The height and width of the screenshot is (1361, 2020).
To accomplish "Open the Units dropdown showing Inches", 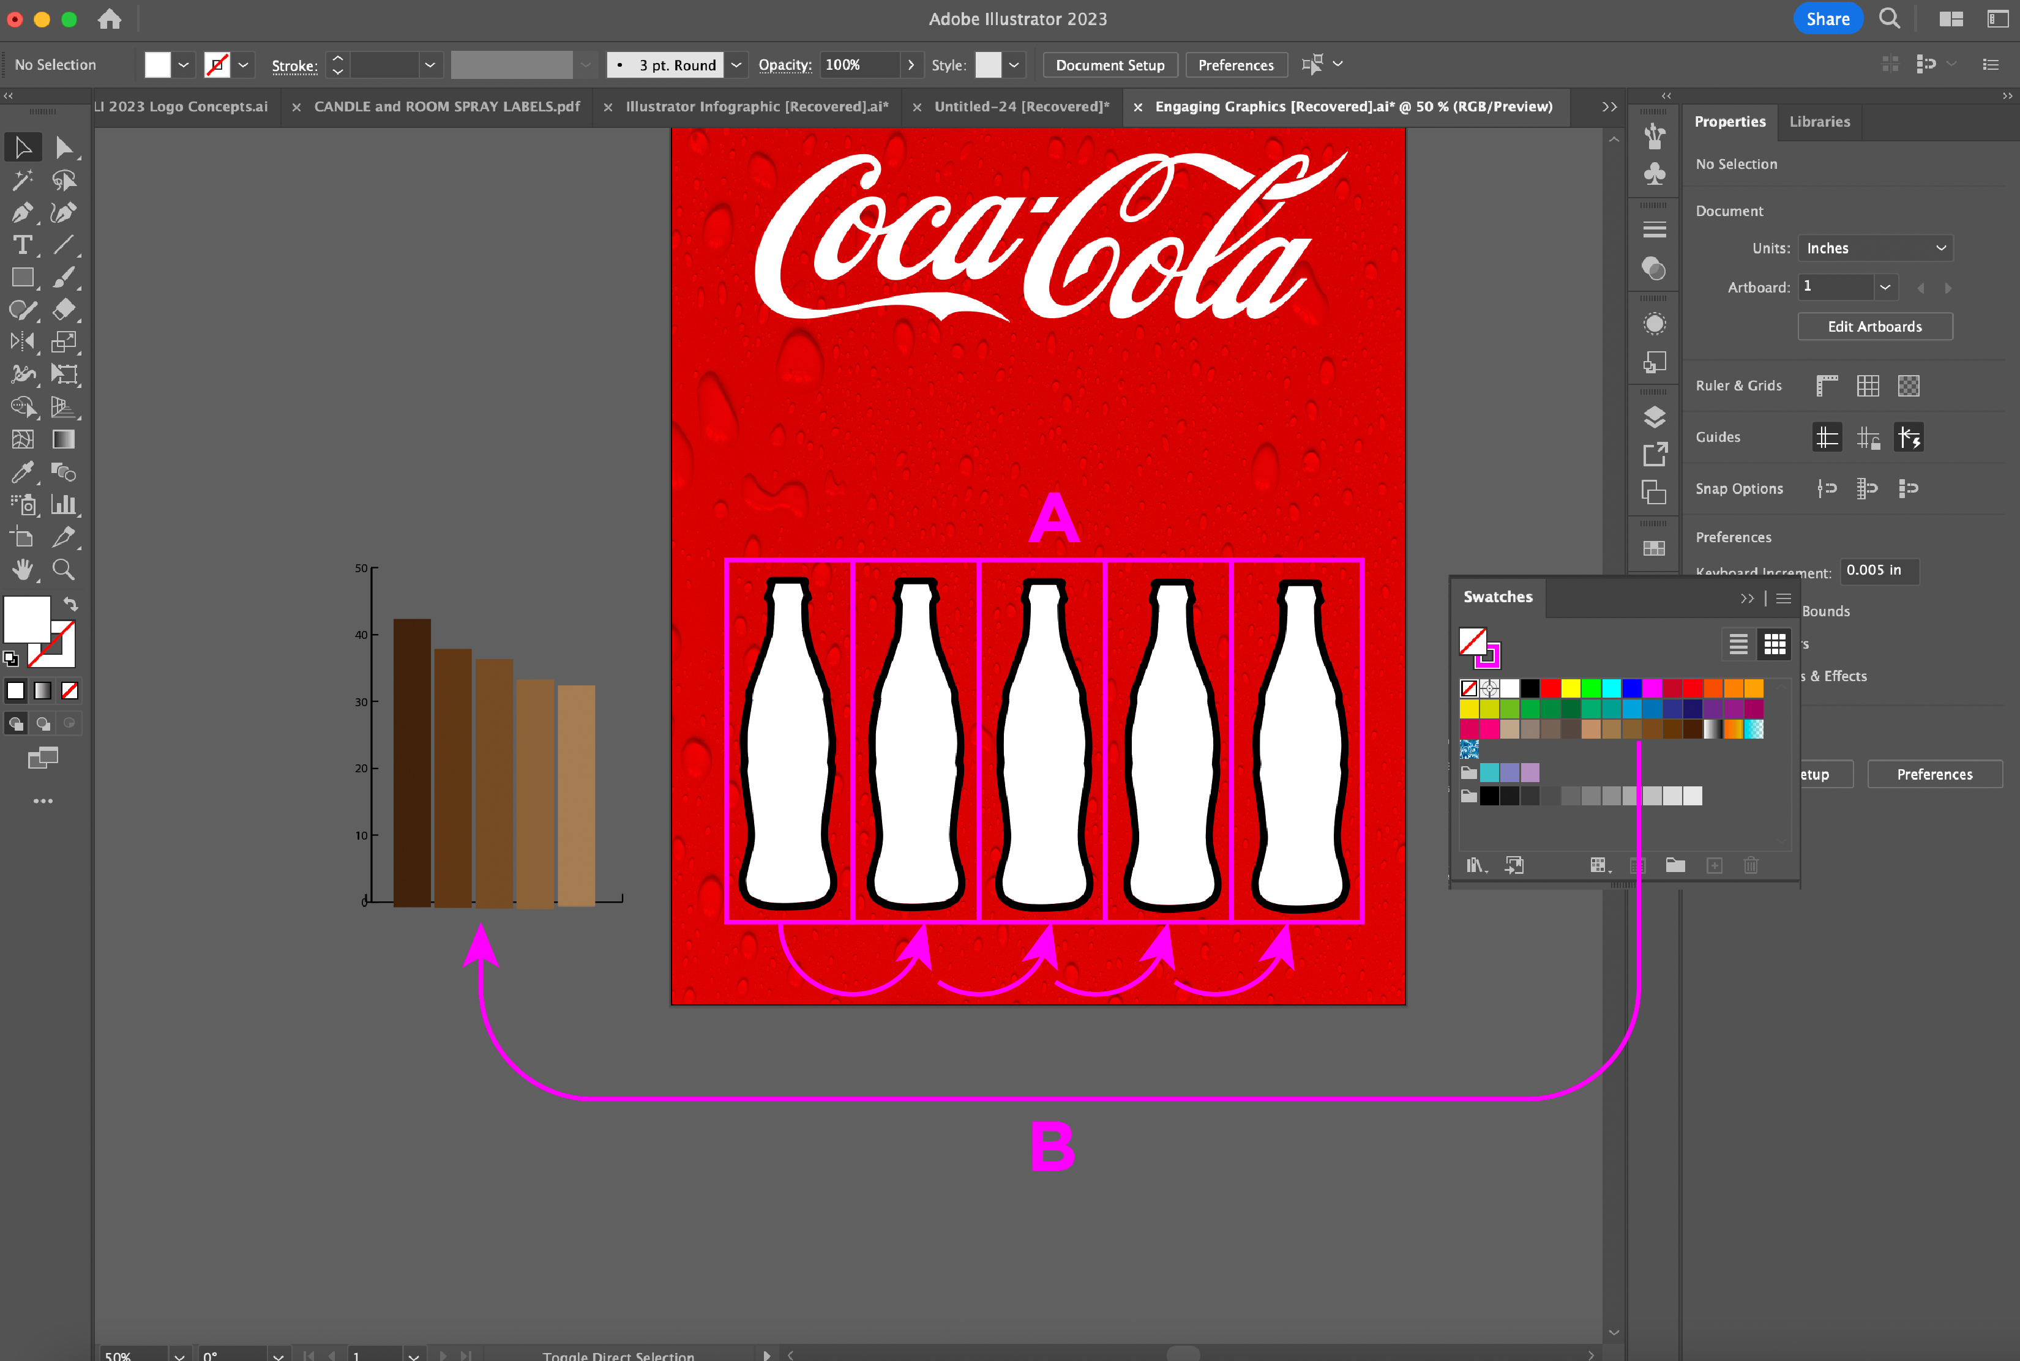I will tap(1875, 248).
